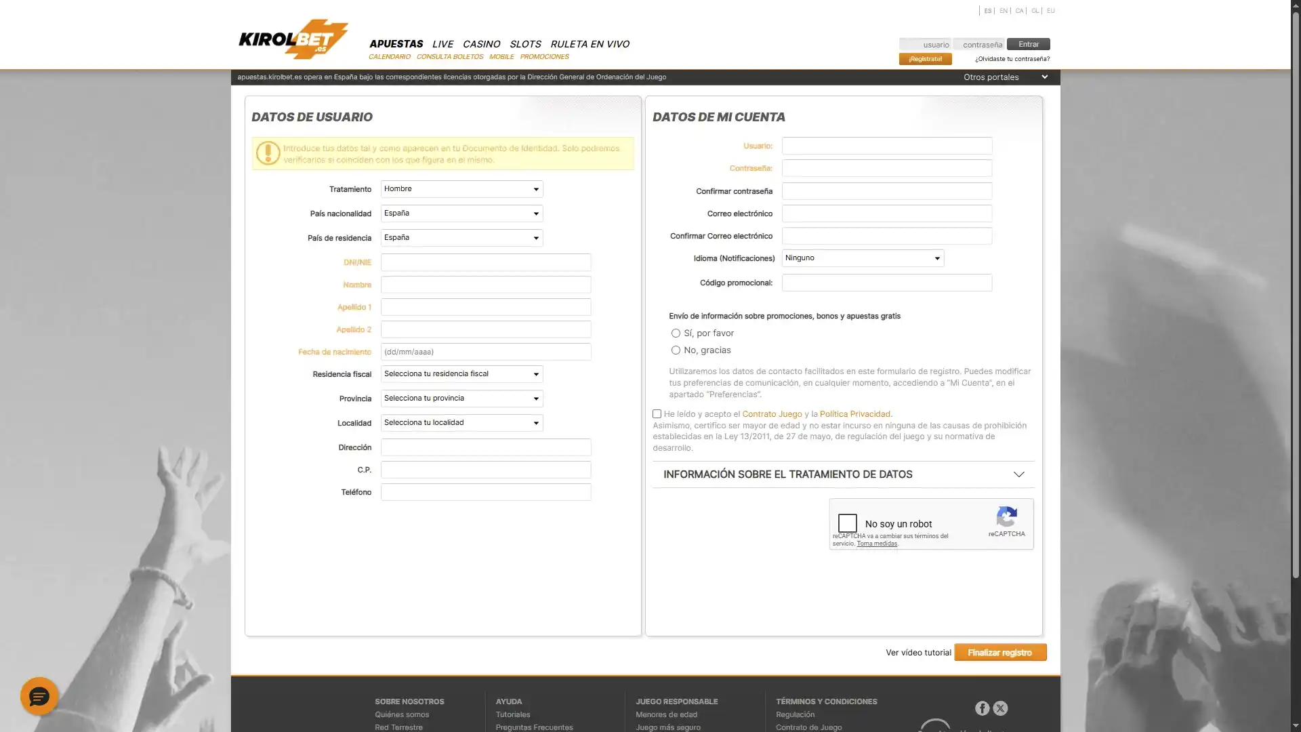Go to LIVE section
1301x732 pixels.
[x=442, y=44]
